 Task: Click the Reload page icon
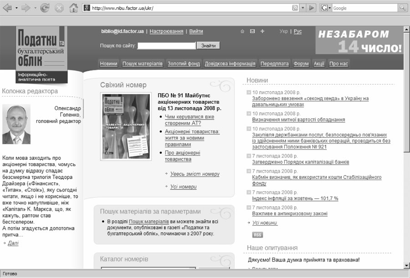tap(45, 8)
